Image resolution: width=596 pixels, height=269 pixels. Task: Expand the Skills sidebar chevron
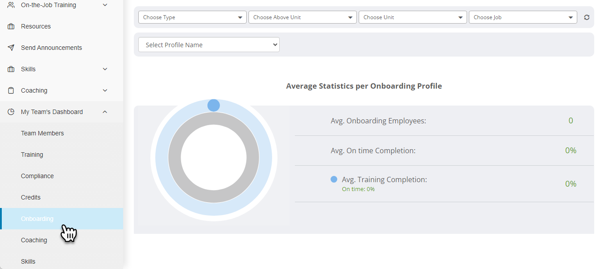[105, 69]
